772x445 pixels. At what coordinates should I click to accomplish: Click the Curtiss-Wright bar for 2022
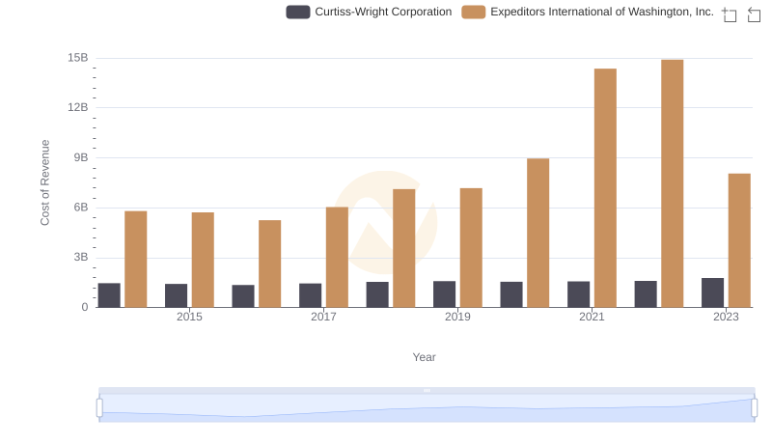point(646,294)
